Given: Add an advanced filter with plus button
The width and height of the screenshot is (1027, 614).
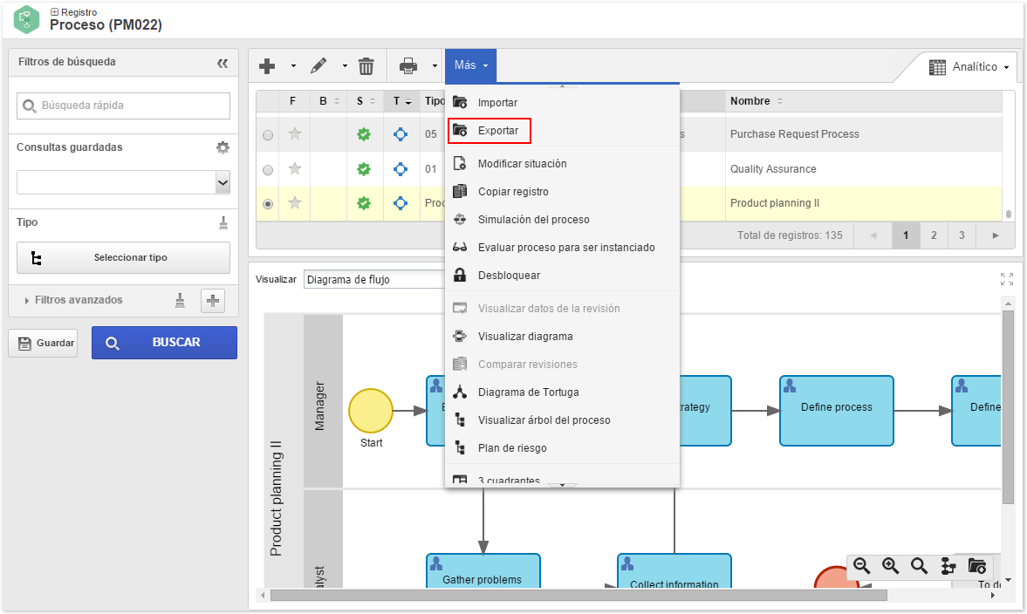Looking at the screenshot, I should 213,300.
